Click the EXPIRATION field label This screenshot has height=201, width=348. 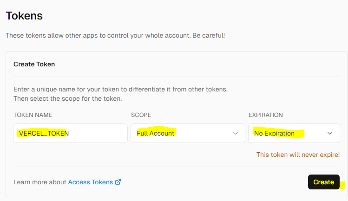pos(266,115)
